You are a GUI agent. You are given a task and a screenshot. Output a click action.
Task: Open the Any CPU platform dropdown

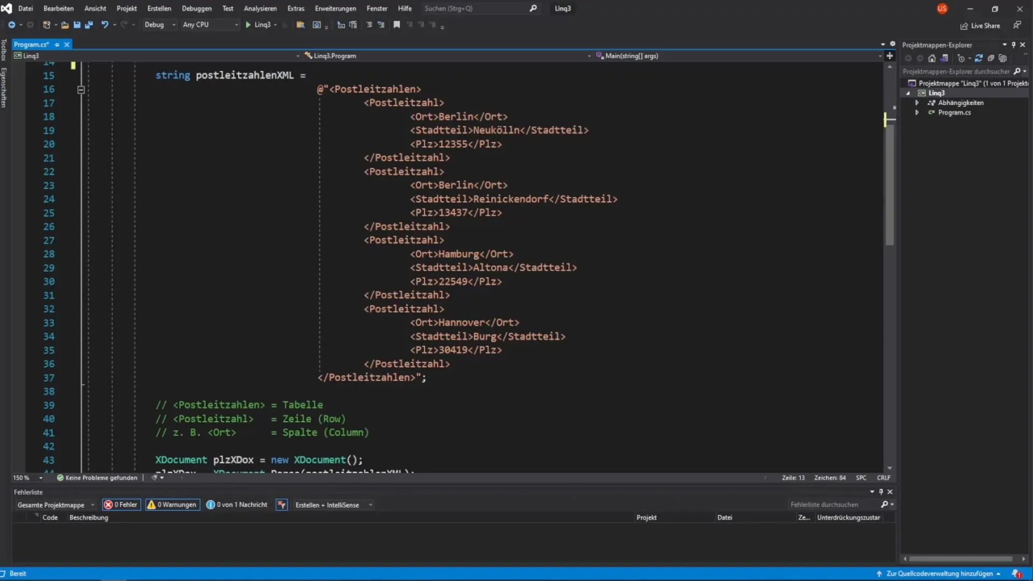210,25
